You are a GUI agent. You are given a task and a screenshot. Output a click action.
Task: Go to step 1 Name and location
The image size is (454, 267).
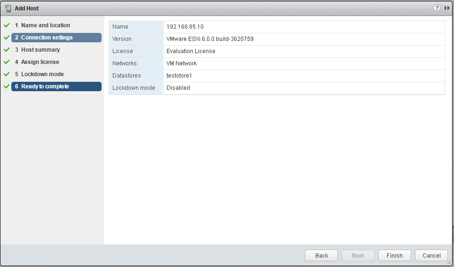pos(45,25)
